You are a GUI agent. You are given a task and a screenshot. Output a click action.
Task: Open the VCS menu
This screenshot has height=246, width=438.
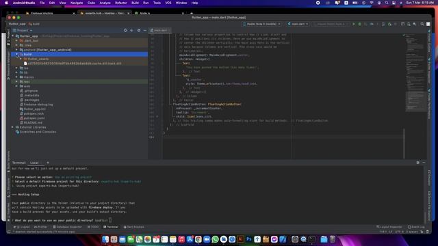tap(168, 3)
